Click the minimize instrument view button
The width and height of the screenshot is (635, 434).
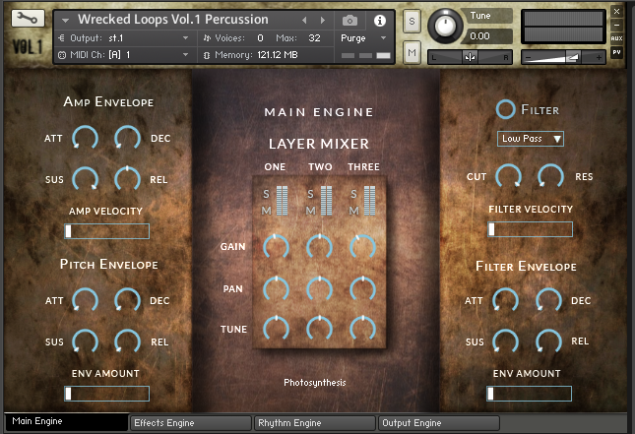(x=616, y=26)
